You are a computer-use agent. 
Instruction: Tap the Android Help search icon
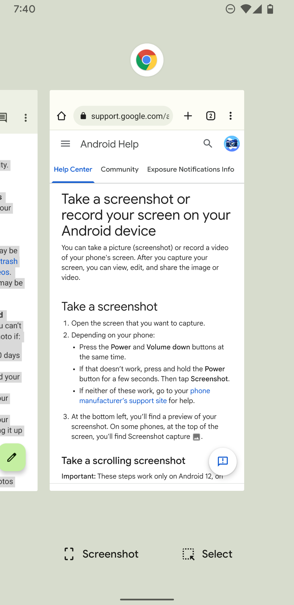pos(208,143)
